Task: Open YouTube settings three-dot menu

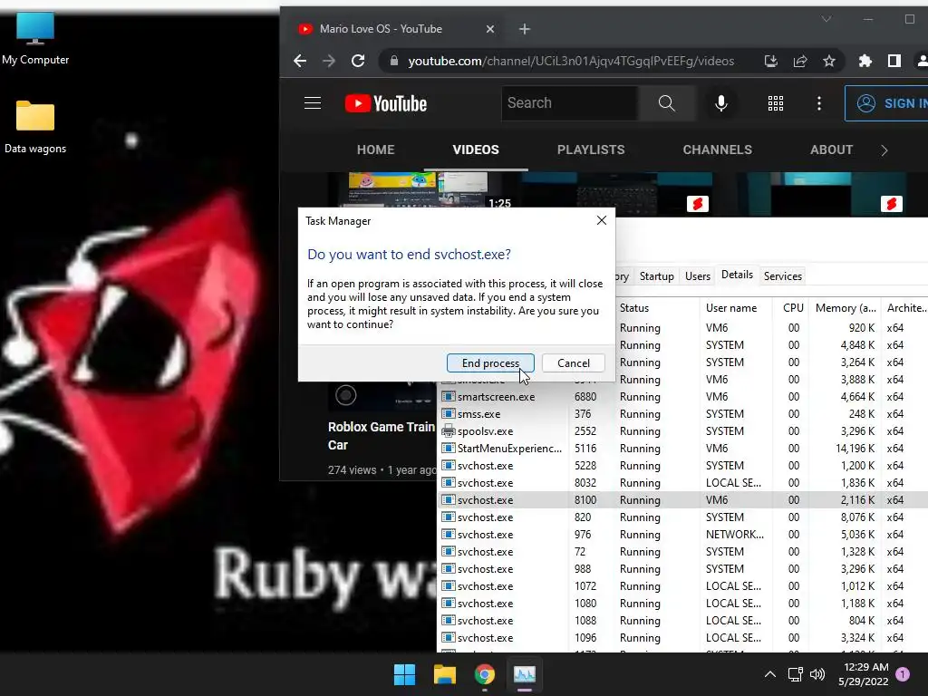Action: [x=819, y=103]
